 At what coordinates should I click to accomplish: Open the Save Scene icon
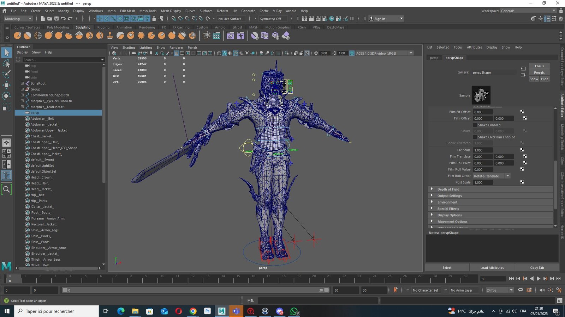(56, 19)
